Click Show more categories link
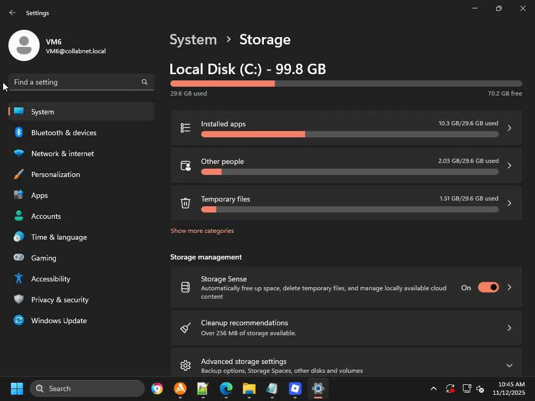This screenshot has width=535, height=401. click(202, 231)
